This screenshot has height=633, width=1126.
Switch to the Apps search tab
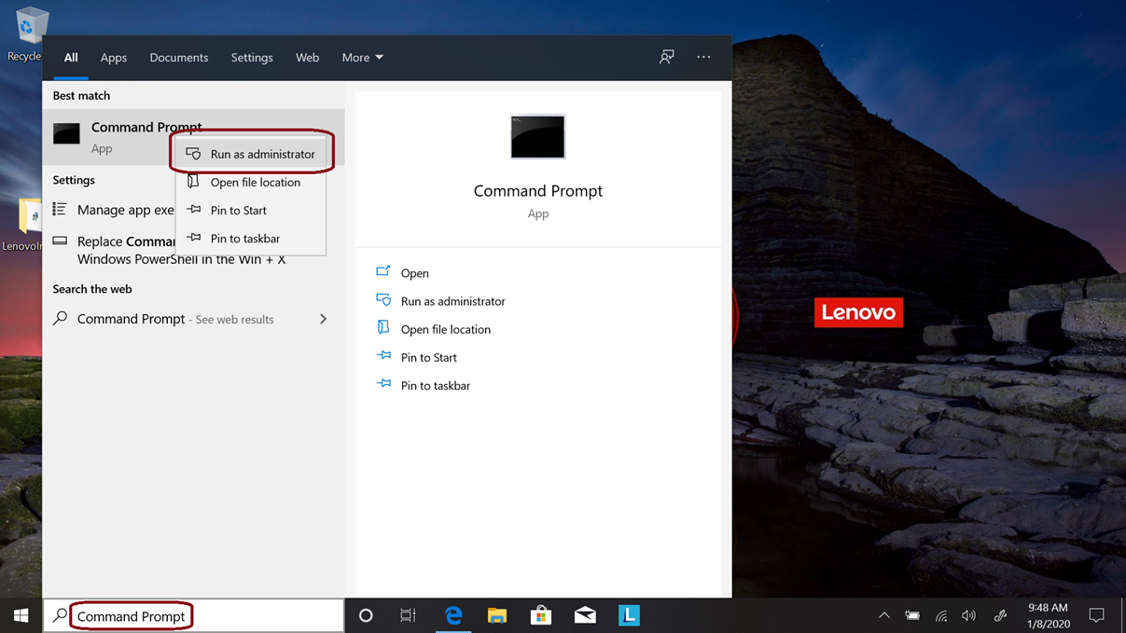[114, 58]
